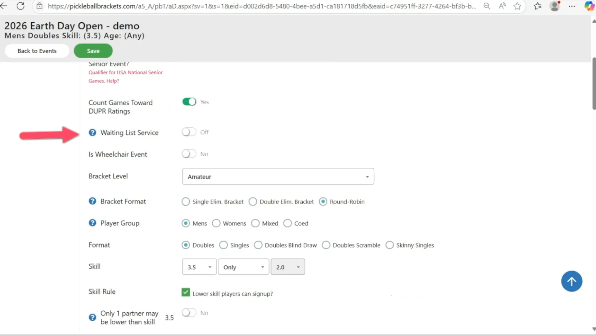Go Back to Events
The width and height of the screenshot is (596, 335).
pyautogui.click(x=37, y=51)
